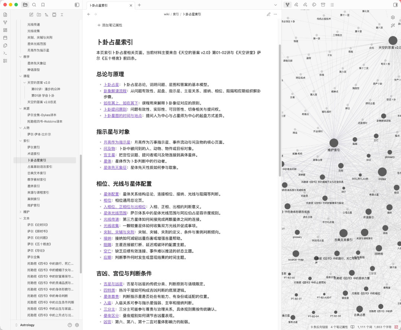Collapse the 教学 folder

click(x=20, y=57)
